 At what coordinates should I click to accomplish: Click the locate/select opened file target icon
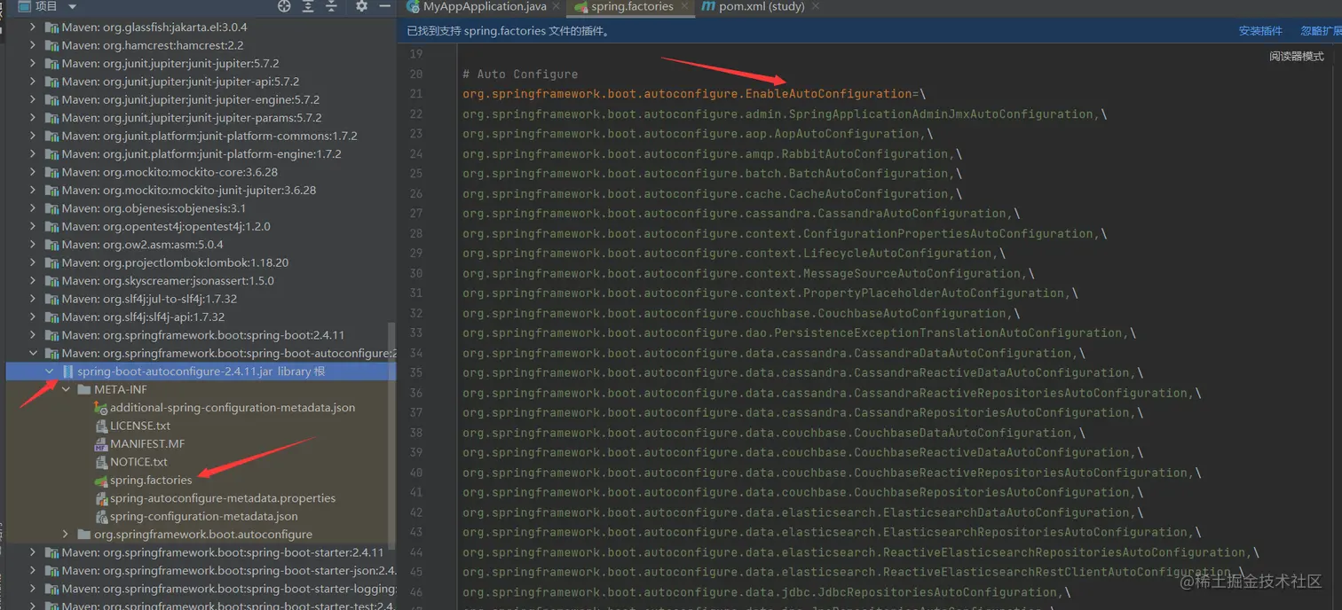click(x=284, y=6)
